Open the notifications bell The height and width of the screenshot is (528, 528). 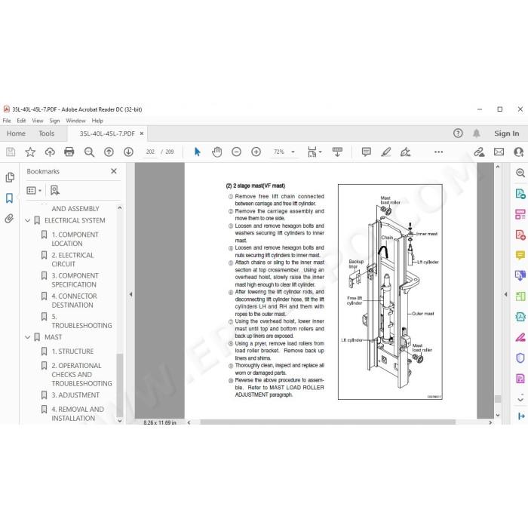click(477, 134)
